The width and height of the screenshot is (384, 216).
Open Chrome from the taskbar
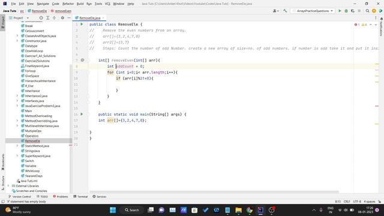250,210
